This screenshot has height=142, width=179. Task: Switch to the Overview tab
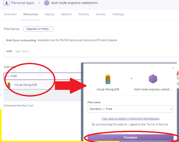10,14
